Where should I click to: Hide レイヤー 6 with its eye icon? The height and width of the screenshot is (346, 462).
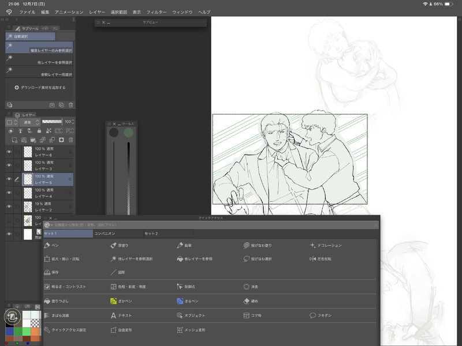[x=9, y=152]
